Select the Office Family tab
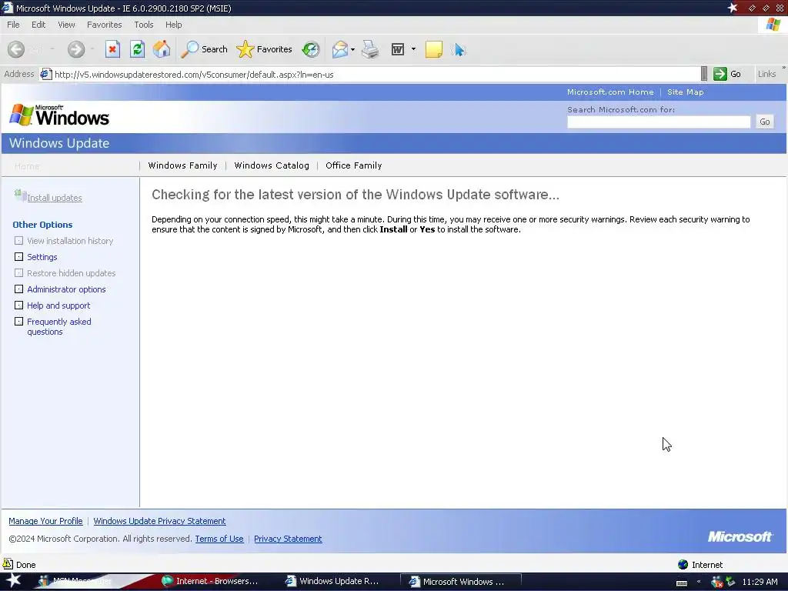 (354, 165)
